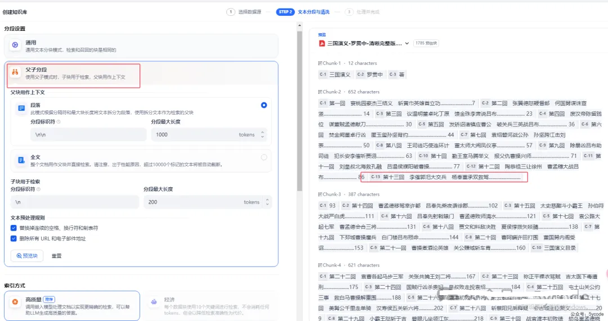Click the 重置 reset button
This screenshot has height=321, width=608.
point(57,256)
